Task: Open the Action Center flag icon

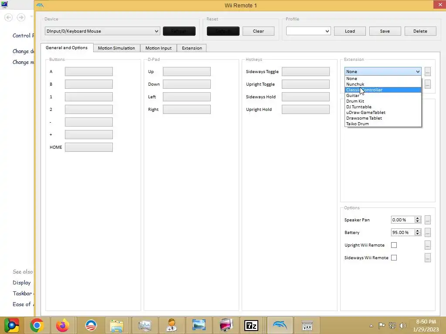Action: (382, 325)
